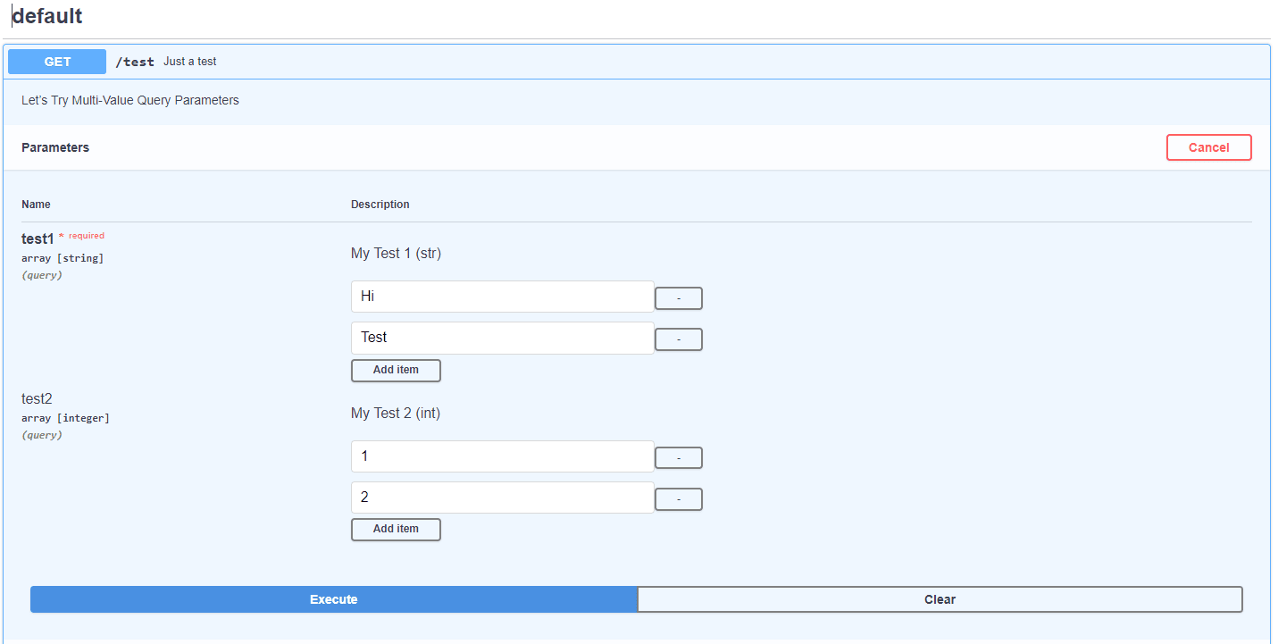Click the required test1 parameter name
Viewport: 1278px width, 644px height.
pos(37,238)
